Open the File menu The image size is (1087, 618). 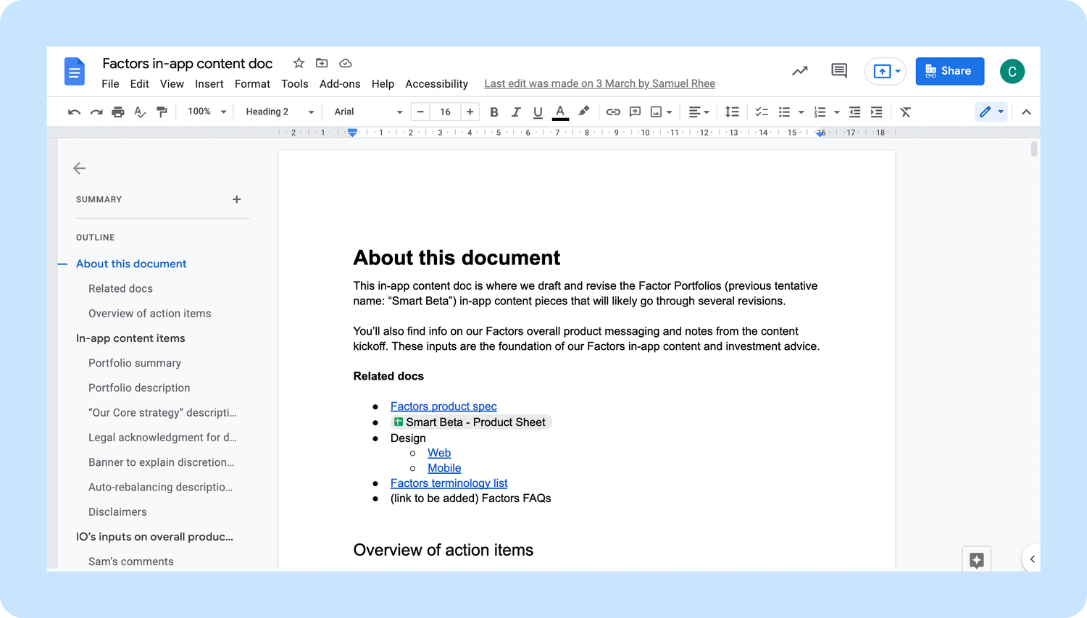point(110,84)
